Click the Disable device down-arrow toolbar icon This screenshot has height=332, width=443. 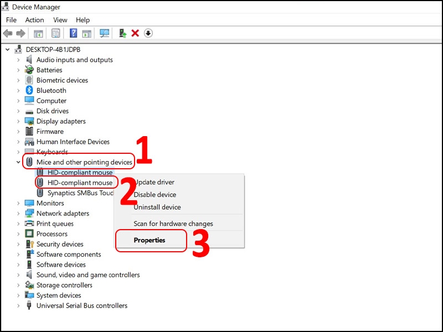[x=147, y=33]
